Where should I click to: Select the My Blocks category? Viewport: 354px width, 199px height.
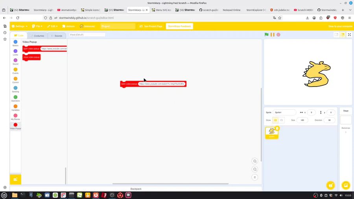click(15, 117)
